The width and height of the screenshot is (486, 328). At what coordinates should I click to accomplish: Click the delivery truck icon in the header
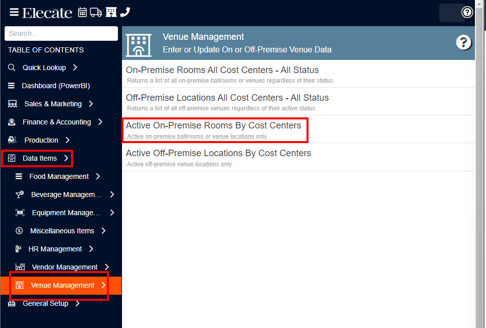point(96,12)
